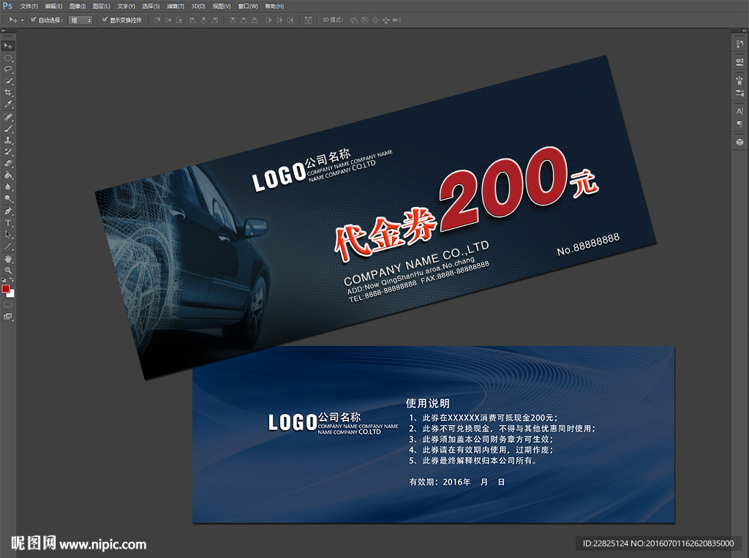Image resolution: width=749 pixels, height=558 pixels.
Task: Click the 使用说明 heading on the blue card
Action: tap(427, 403)
